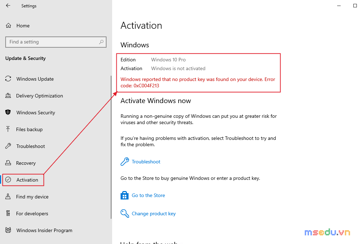Click the key icon beside Change product key
The height and width of the screenshot is (244, 360).
coord(125,213)
